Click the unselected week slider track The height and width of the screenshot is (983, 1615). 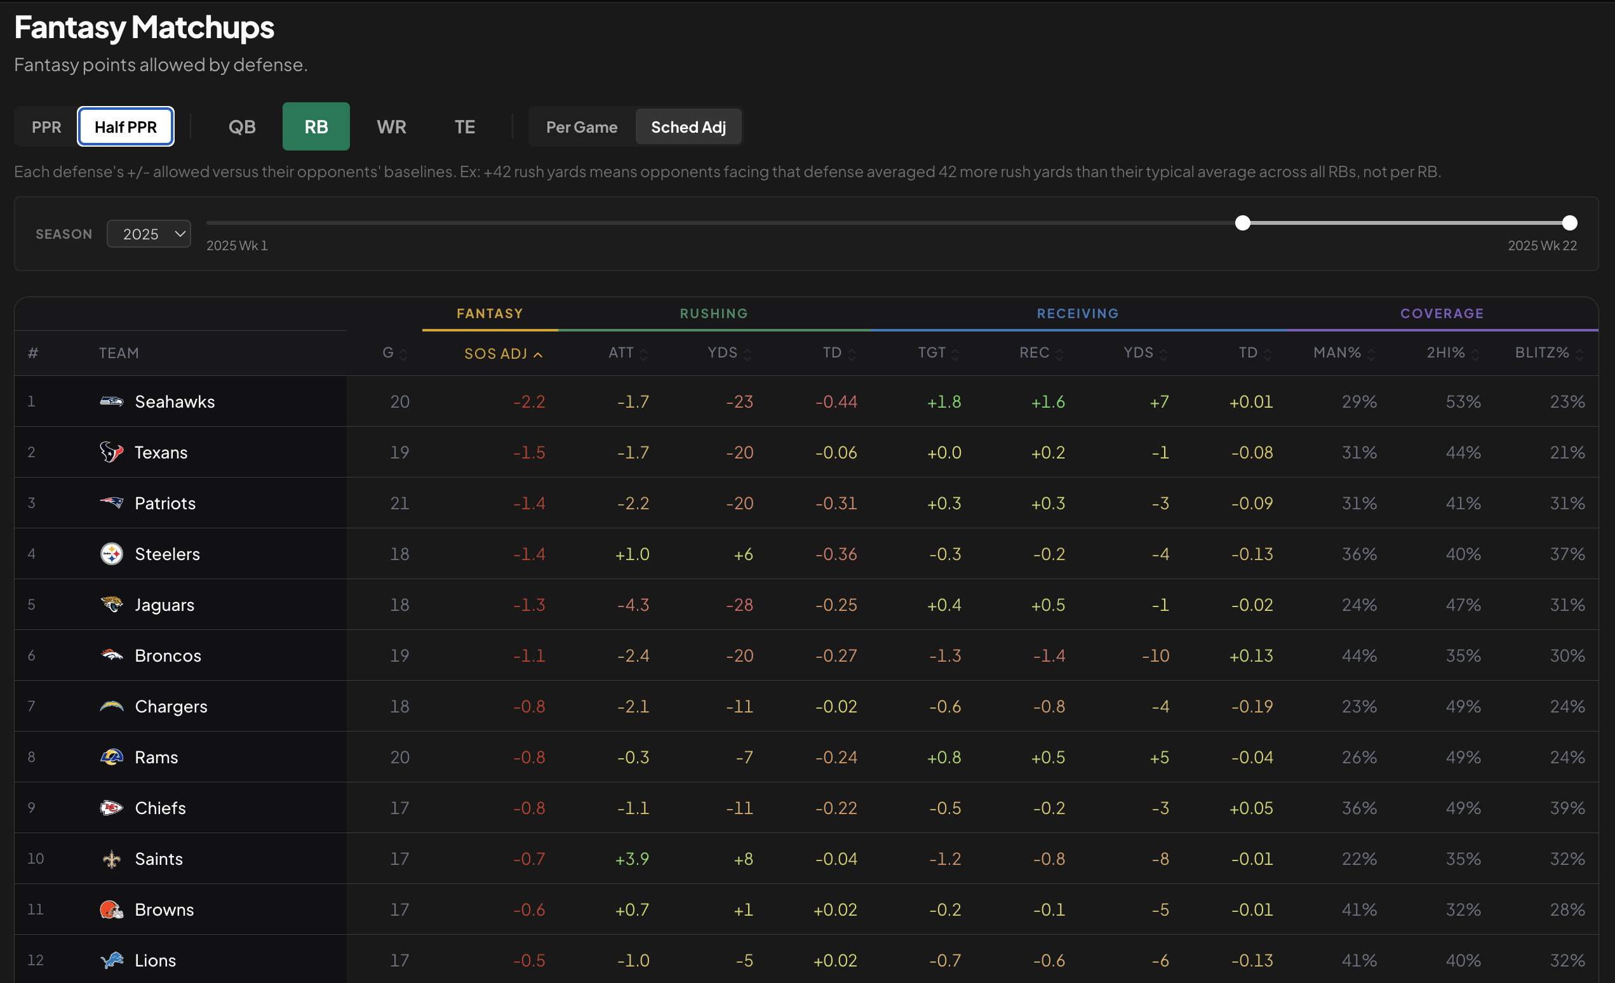(x=720, y=223)
